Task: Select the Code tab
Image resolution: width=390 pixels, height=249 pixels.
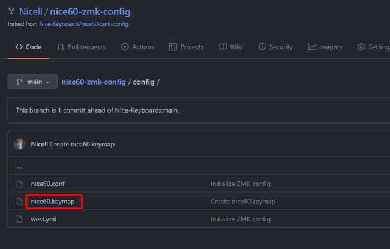Action: (28, 47)
